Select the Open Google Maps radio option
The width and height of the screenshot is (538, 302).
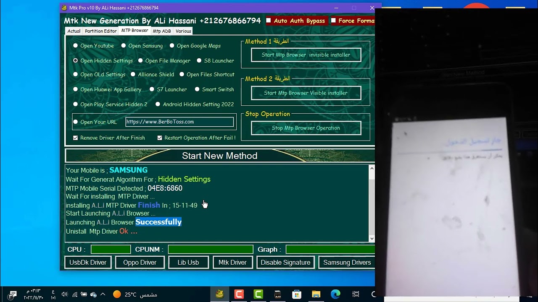(x=172, y=46)
